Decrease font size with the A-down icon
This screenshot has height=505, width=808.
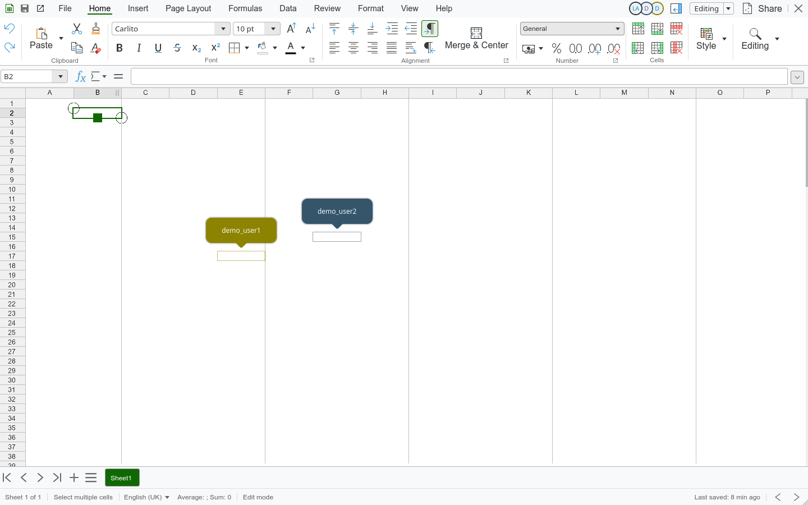311,29
